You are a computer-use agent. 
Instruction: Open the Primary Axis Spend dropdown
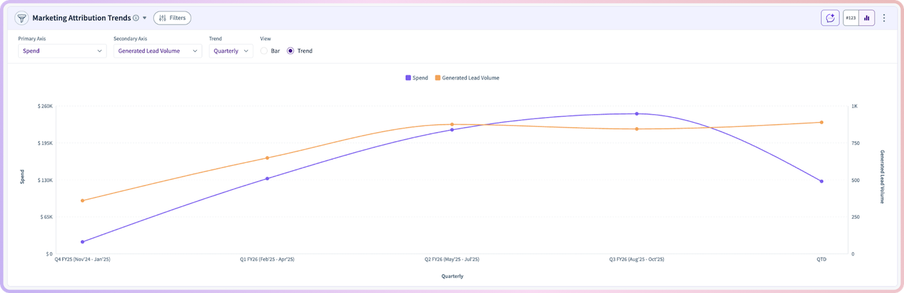coord(62,51)
